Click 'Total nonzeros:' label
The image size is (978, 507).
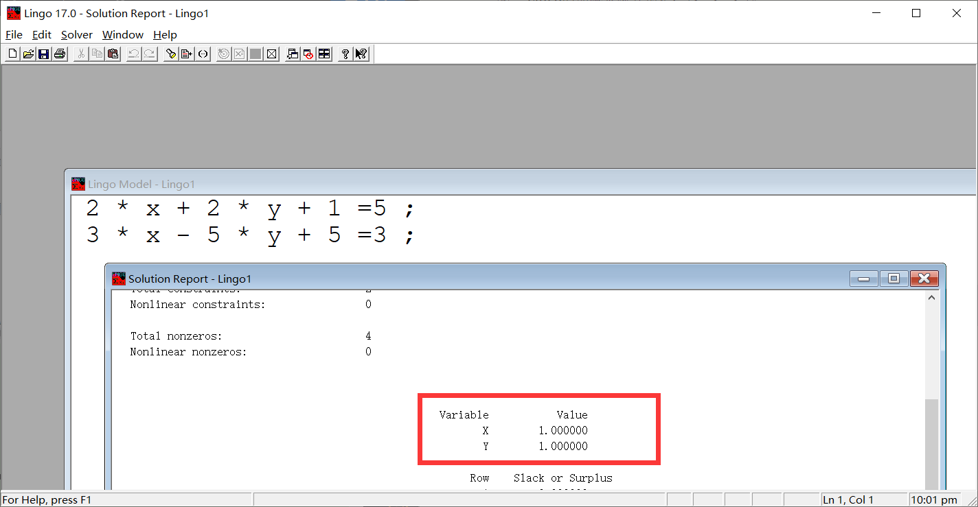click(x=177, y=336)
